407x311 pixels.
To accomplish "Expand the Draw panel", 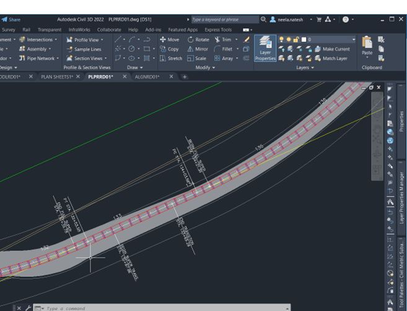I will pos(135,67).
